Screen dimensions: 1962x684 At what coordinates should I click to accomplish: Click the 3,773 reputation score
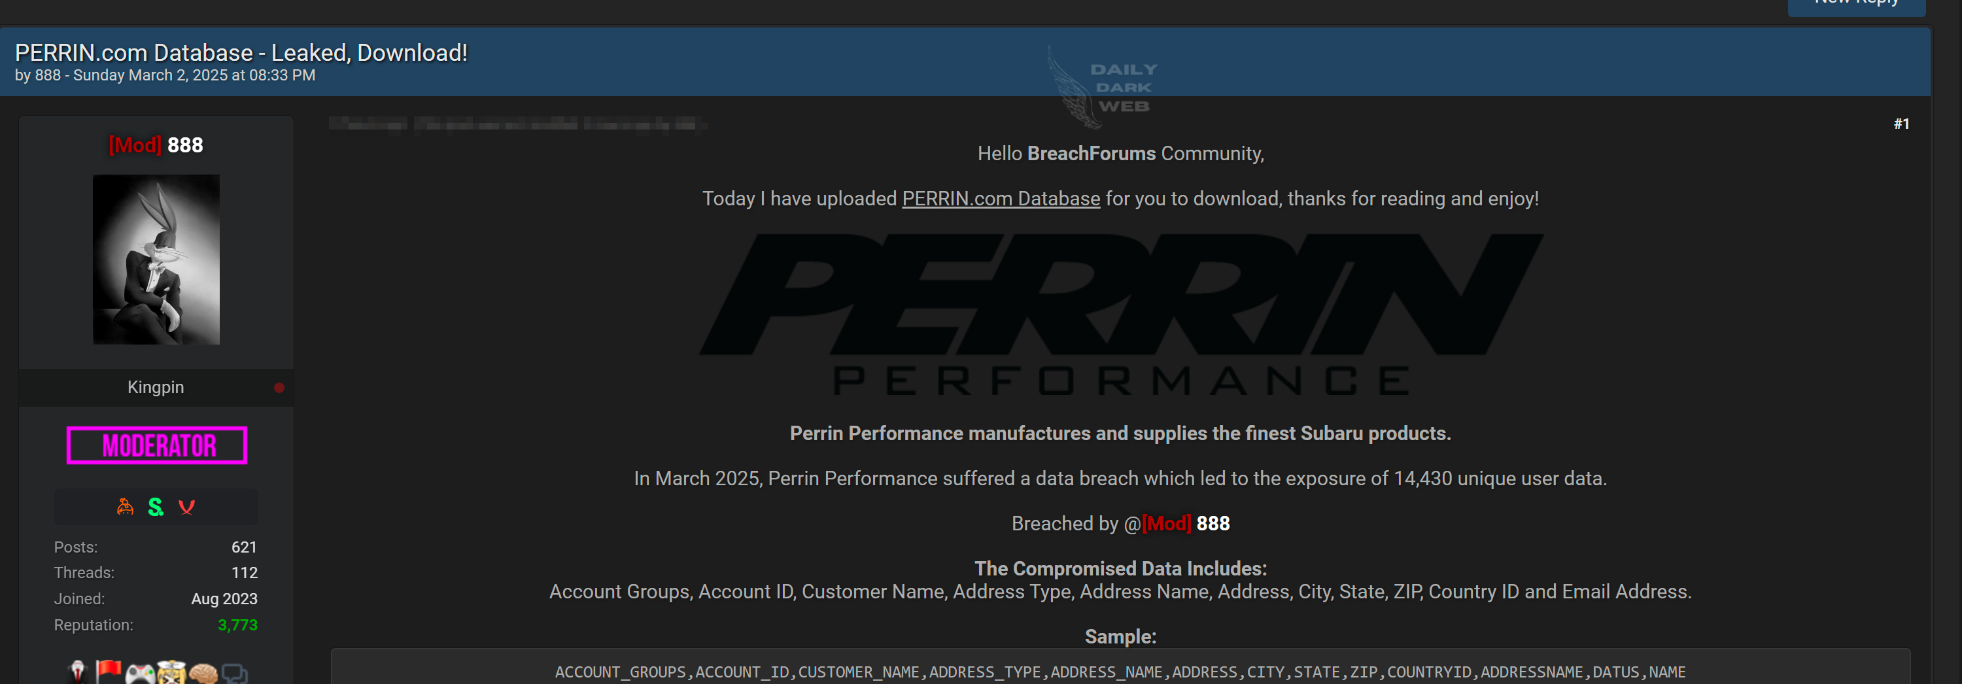tap(237, 624)
